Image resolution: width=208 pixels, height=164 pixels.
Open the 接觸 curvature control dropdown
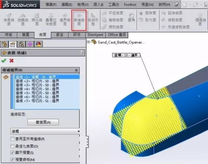[x=45, y=131]
